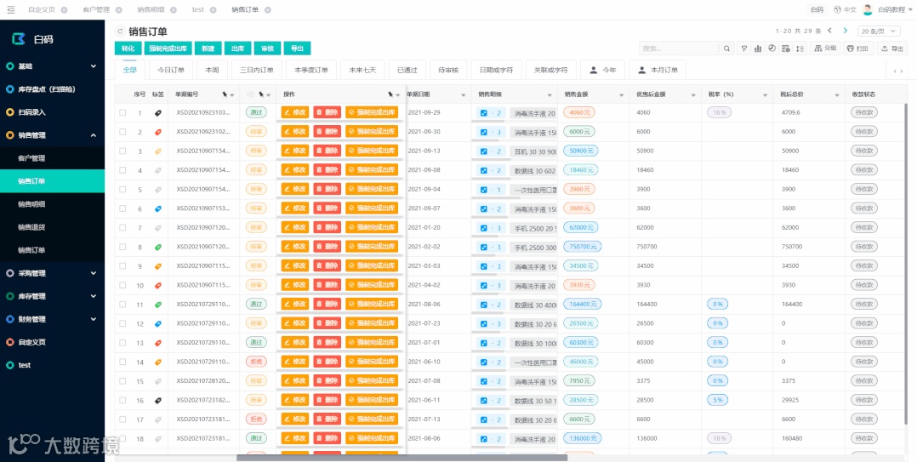Open the 优惠后金额 column dropdown arrow

pos(693,94)
